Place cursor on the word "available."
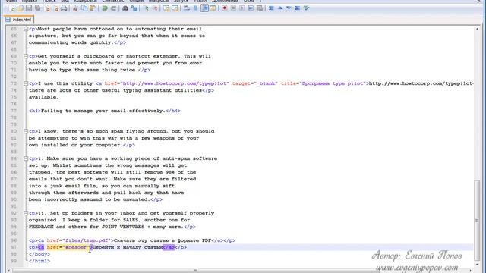This screenshot has width=486, height=273. pos(44,97)
